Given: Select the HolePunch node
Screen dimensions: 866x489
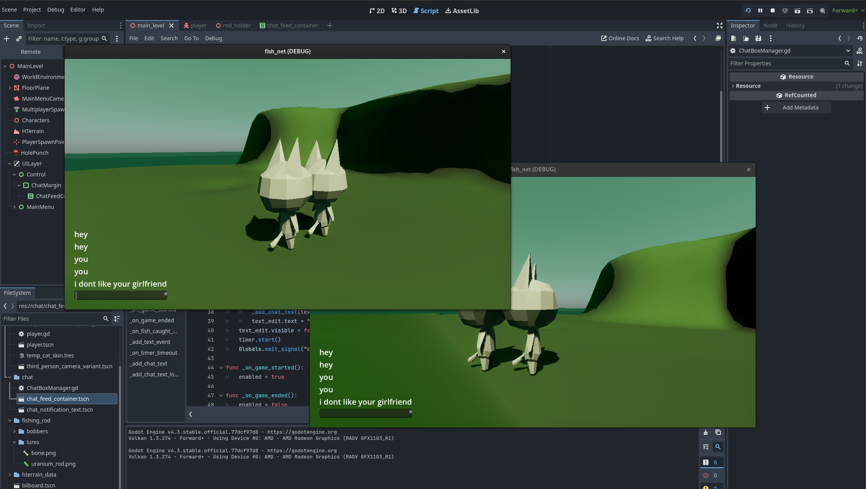Looking at the screenshot, I should click(34, 153).
